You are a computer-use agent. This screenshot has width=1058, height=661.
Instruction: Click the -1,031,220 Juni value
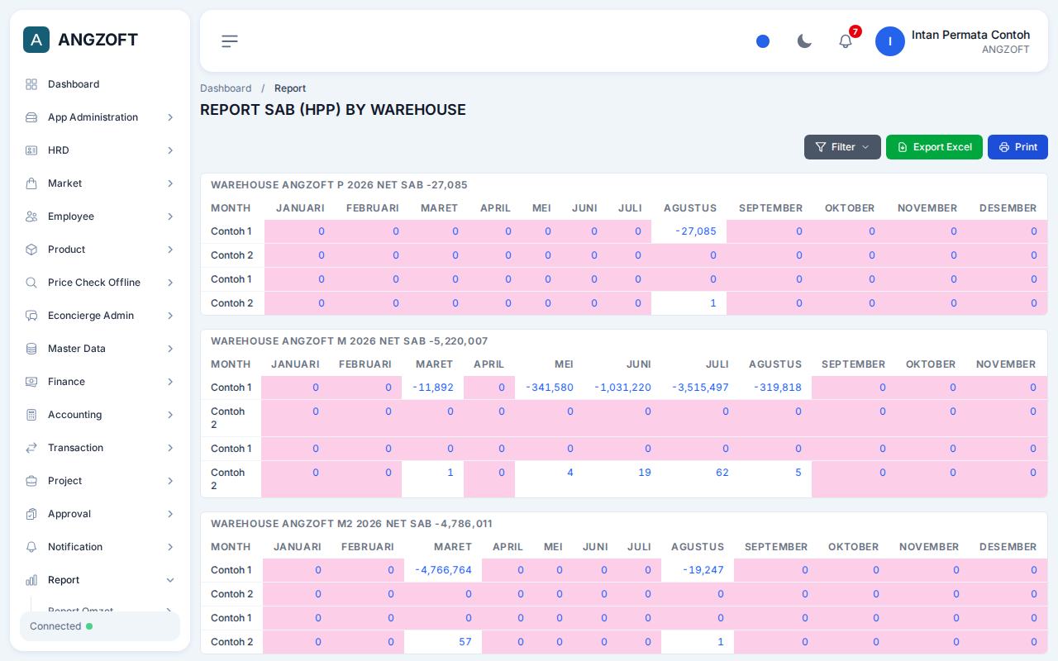click(x=622, y=388)
